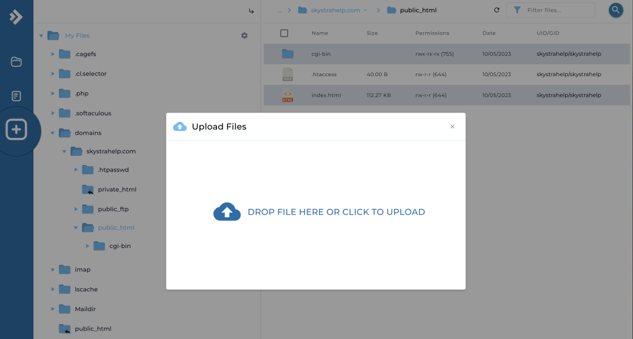Close the Upload Files dialog

click(x=452, y=127)
